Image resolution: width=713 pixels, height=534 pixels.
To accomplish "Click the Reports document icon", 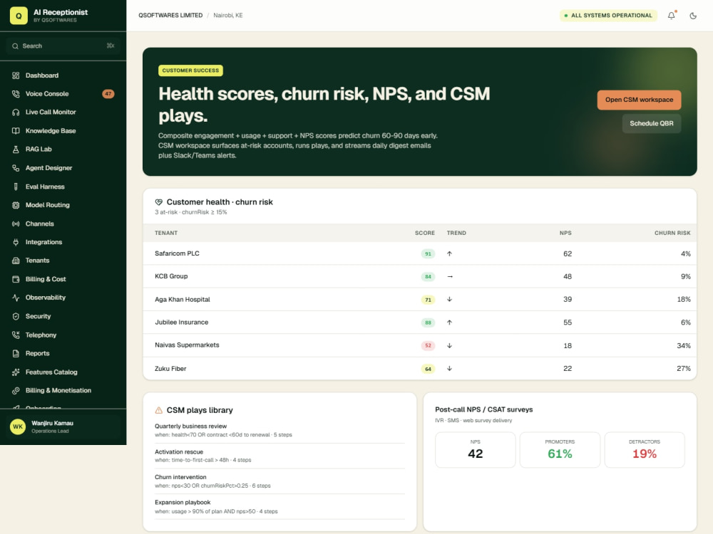I will [x=16, y=353].
